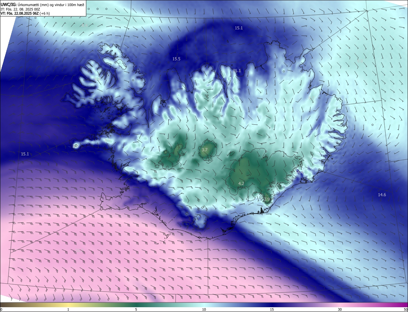
Task: Click the 15 tick label on the colour scale
Action: pos(272,309)
